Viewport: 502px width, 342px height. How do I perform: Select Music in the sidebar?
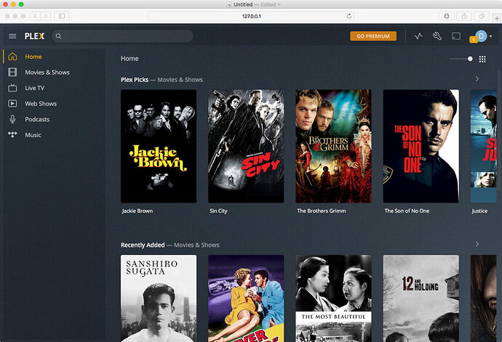pos(33,135)
